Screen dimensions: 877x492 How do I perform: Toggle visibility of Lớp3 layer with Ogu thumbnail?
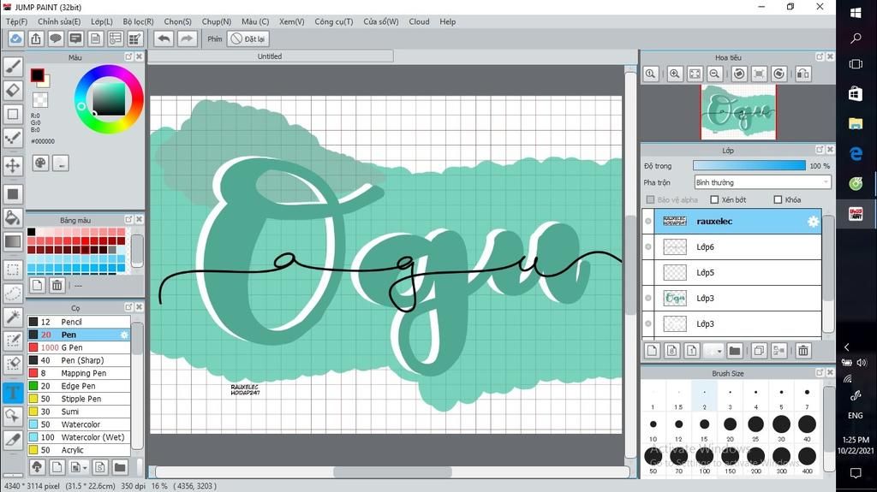(648, 298)
